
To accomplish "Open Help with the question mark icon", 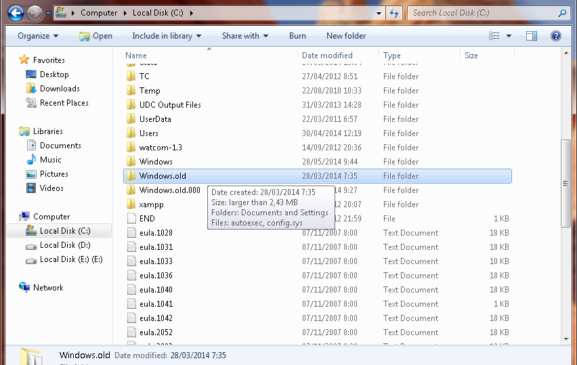I will (555, 36).
